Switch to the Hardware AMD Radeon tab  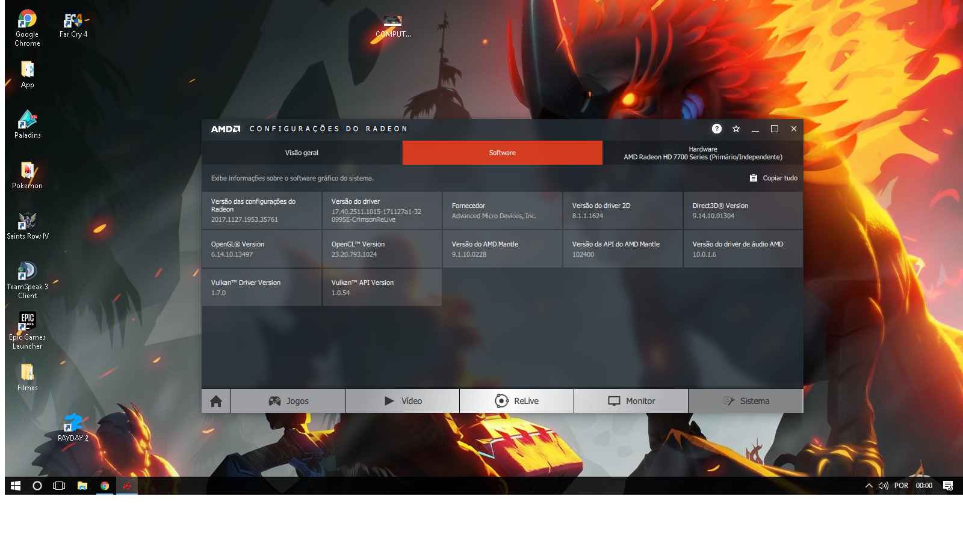703,153
